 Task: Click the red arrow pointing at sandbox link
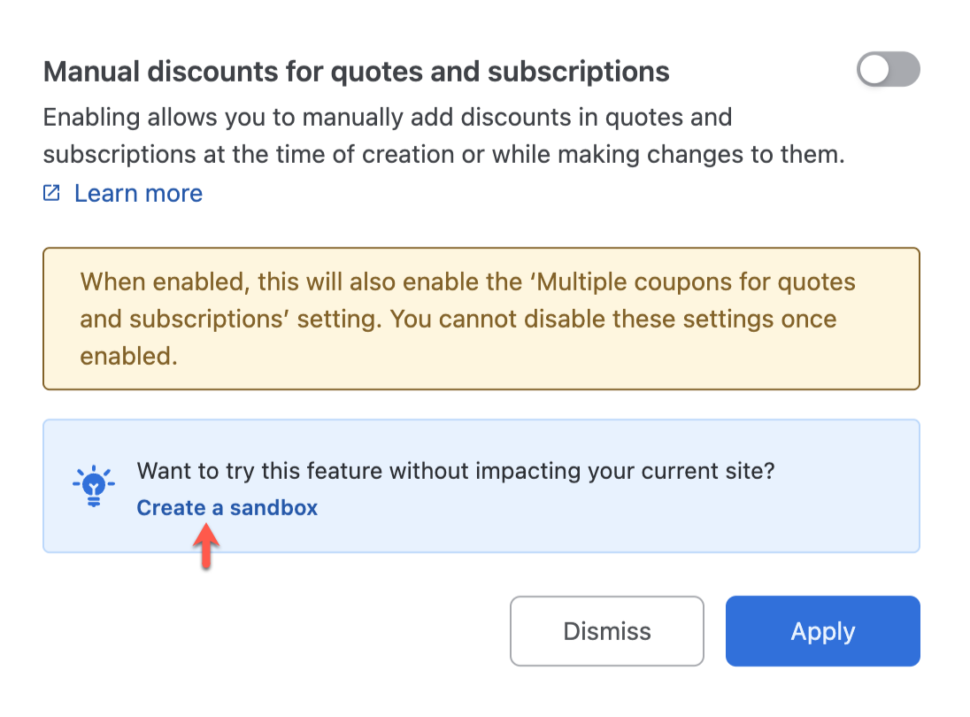coord(206,546)
